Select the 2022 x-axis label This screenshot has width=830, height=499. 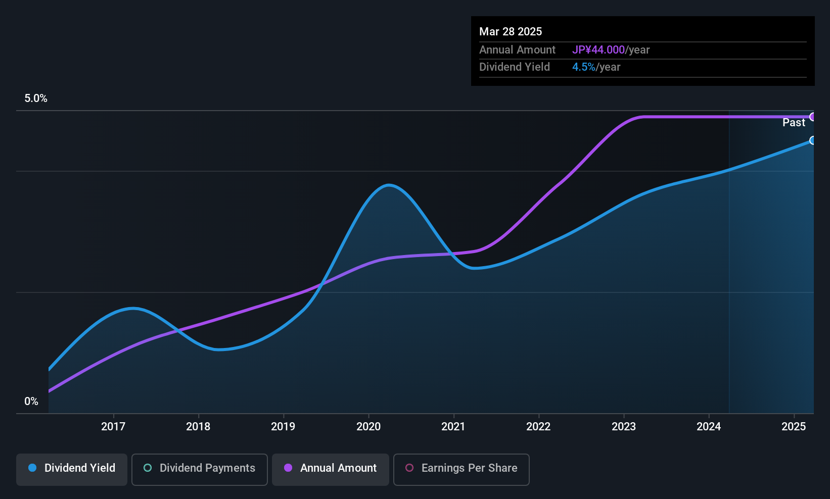(538, 427)
